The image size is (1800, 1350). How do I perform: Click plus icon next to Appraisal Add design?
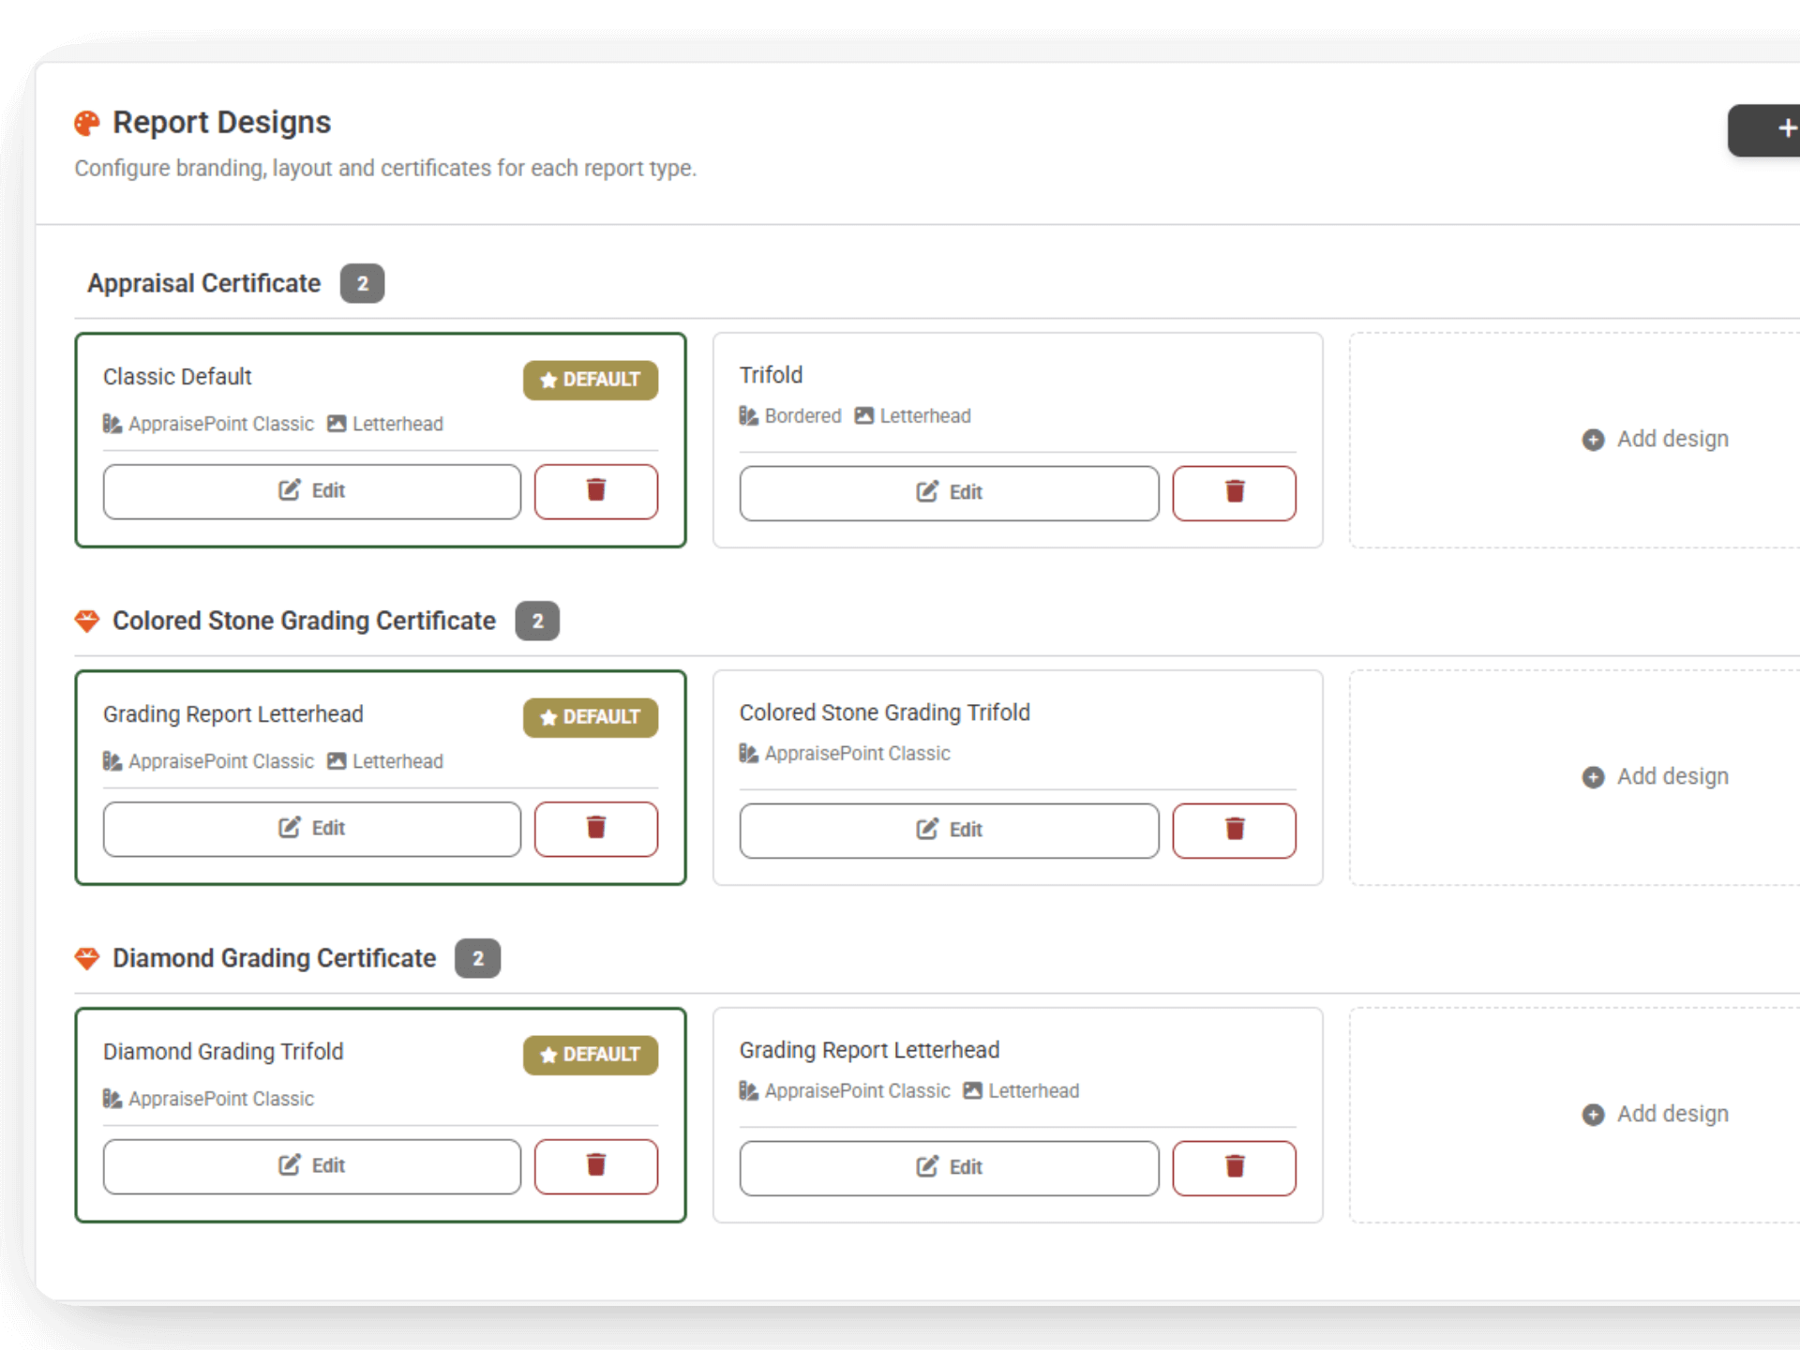click(1593, 440)
